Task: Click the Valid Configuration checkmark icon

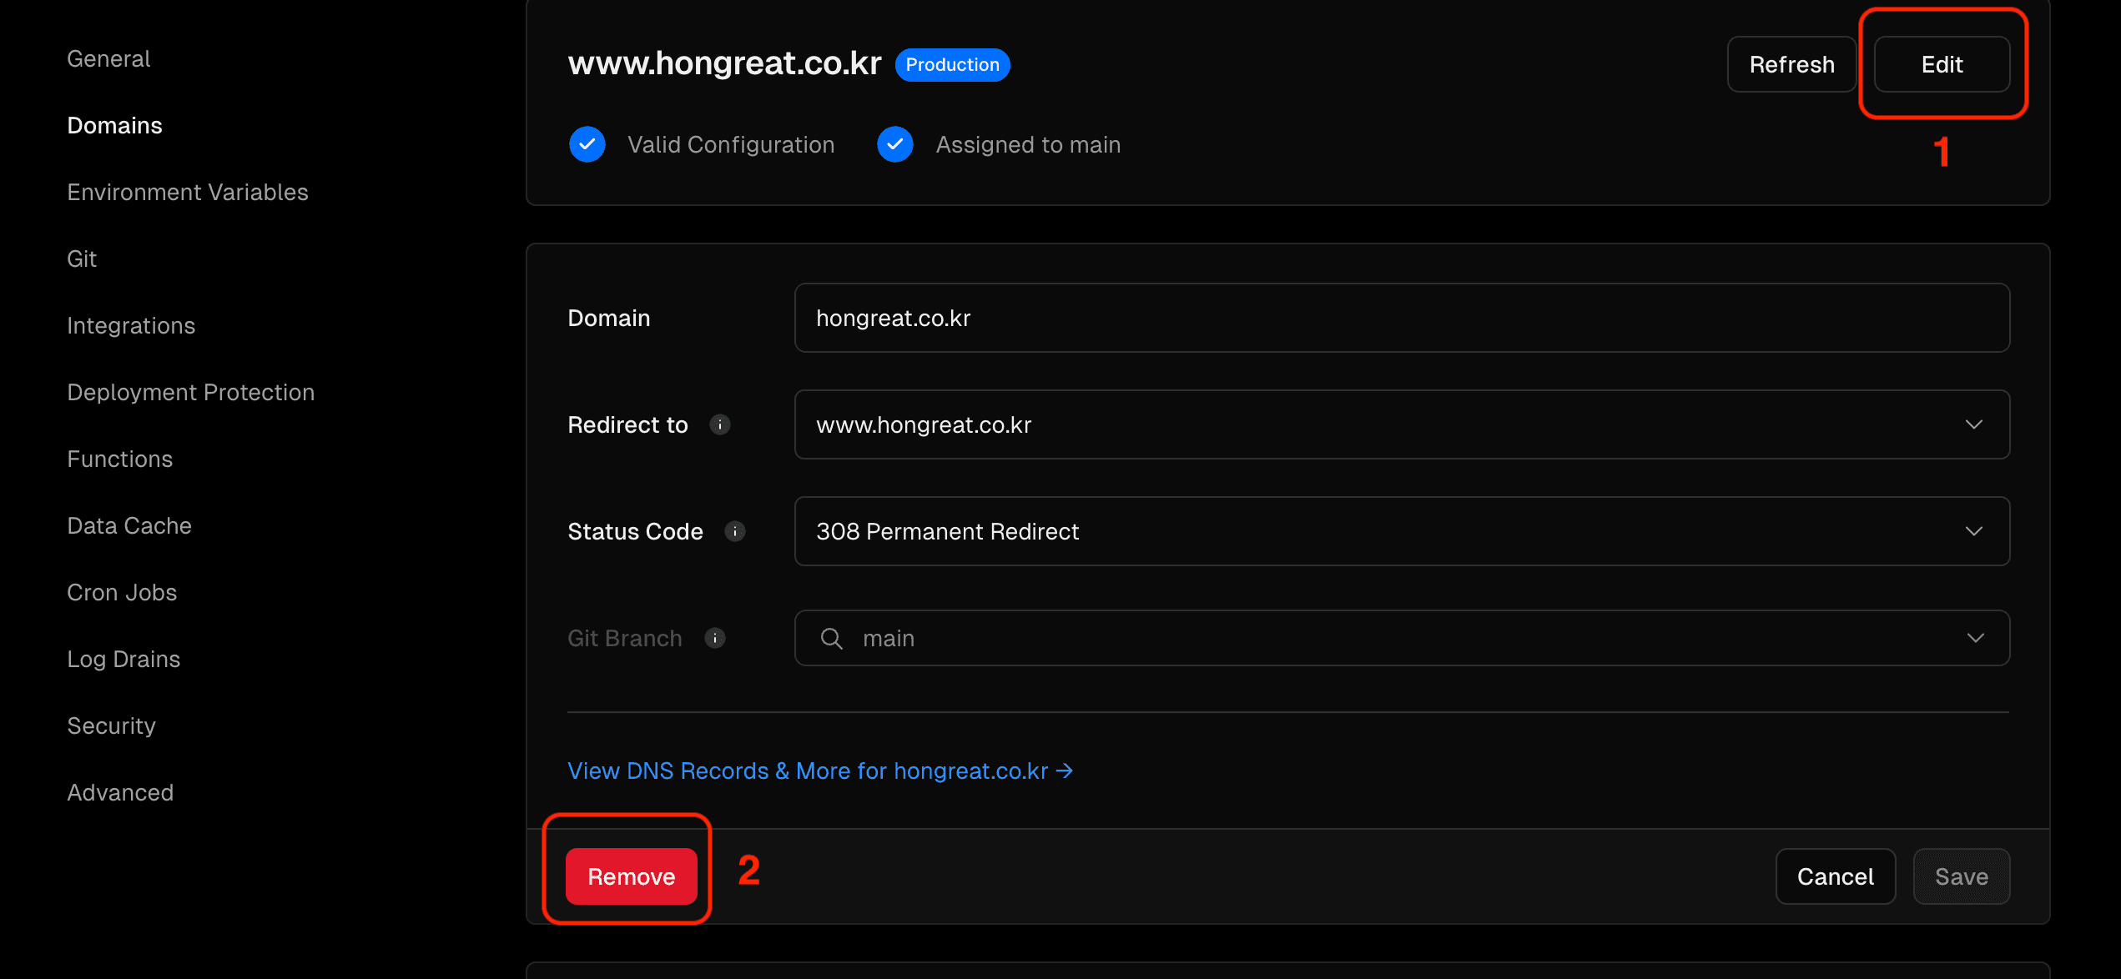Action: [x=587, y=145]
